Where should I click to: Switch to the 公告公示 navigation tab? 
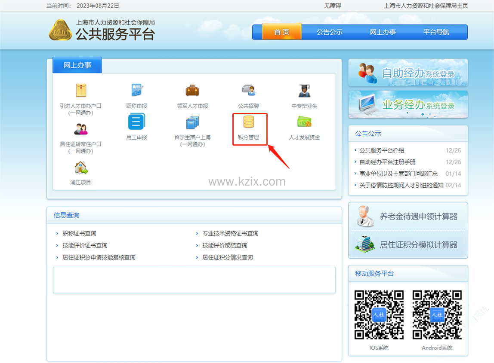point(330,32)
